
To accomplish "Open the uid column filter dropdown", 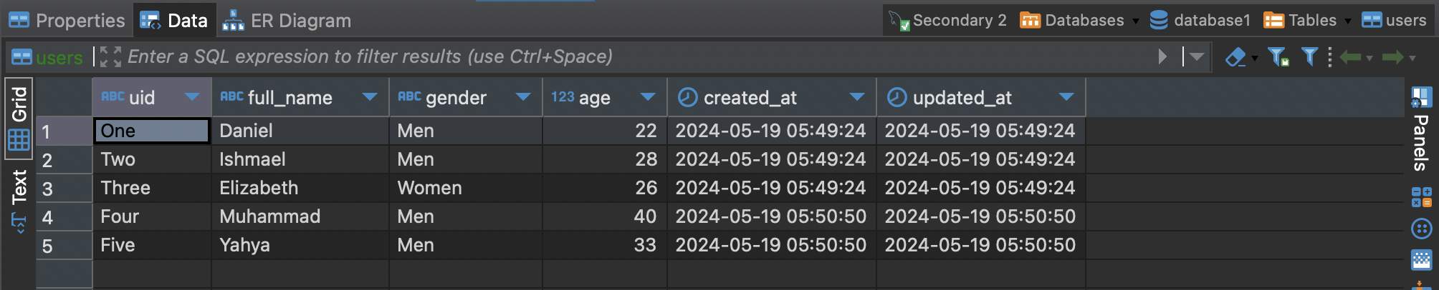I will (191, 97).
